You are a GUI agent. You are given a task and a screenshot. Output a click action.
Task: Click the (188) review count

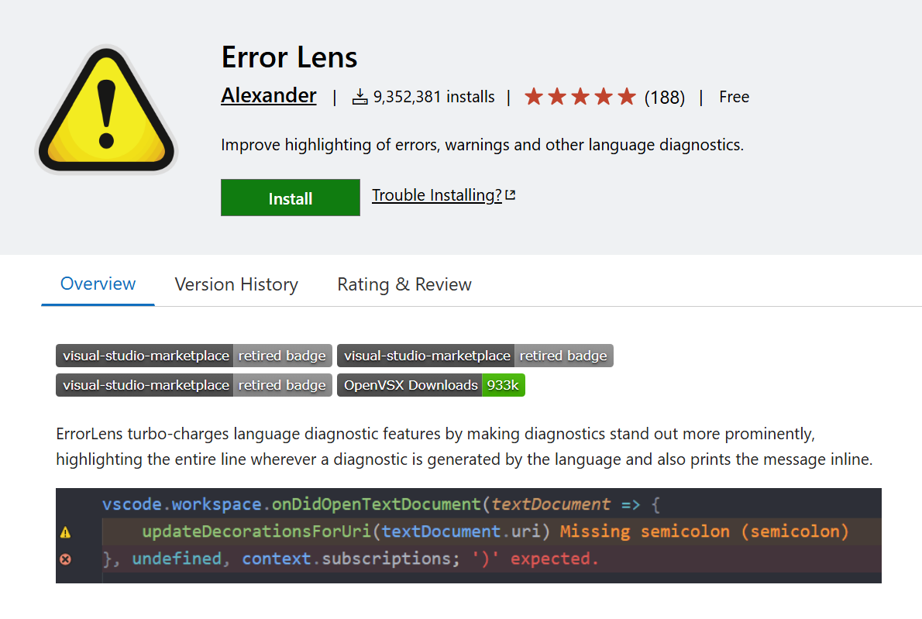tap(665, 97)
